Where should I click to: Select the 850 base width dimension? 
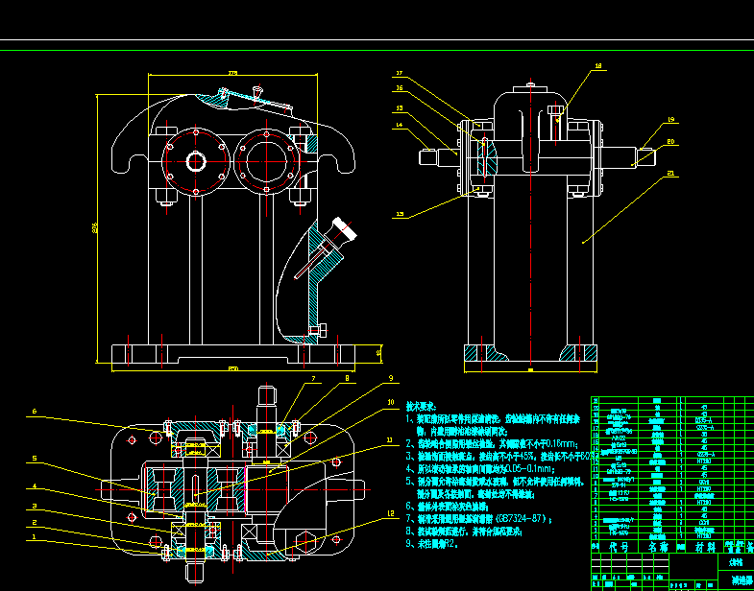point(232,369)
